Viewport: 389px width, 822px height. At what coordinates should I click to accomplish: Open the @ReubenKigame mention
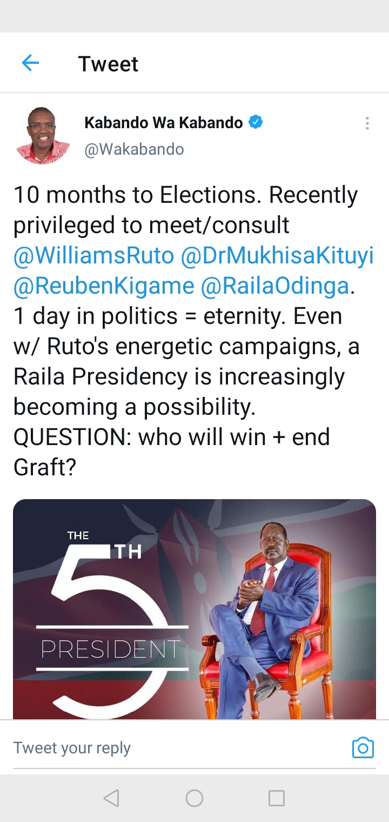click(103, 286)
